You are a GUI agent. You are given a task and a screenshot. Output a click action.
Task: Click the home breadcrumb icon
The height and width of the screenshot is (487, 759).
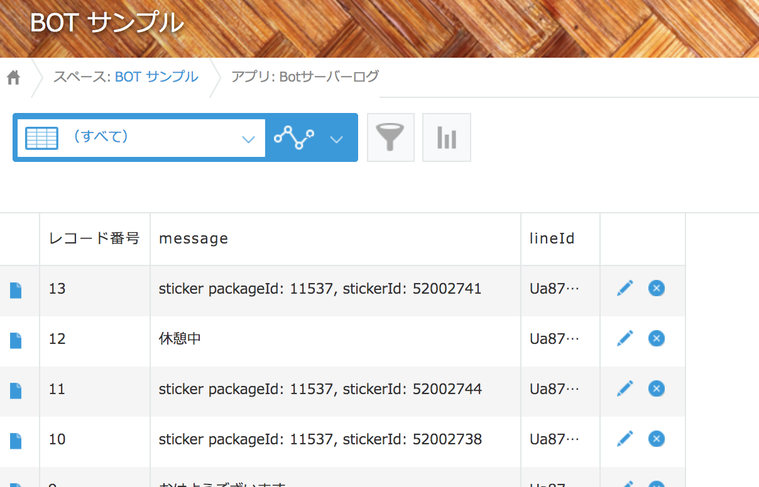[13, 77]
